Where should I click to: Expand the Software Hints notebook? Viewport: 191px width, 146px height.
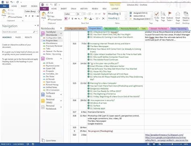tap(61, 94)
